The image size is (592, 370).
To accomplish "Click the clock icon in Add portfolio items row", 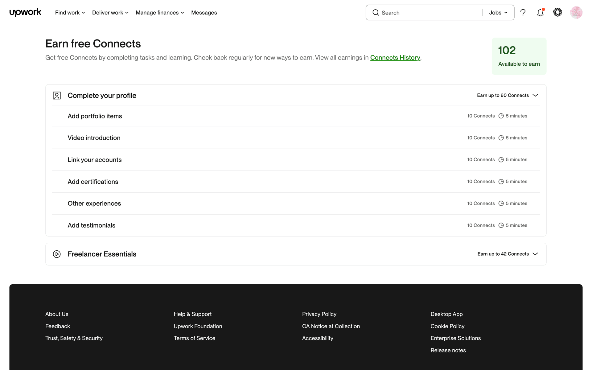I will [x=501, y=116].
